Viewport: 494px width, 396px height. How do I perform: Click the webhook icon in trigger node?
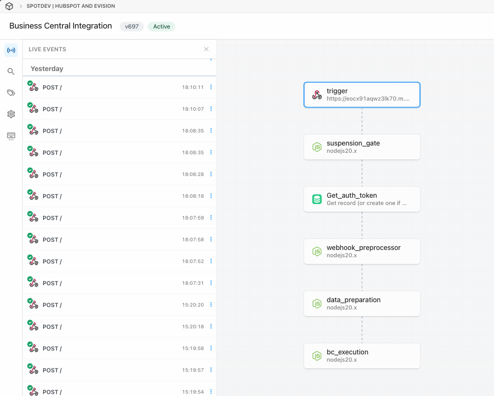pos(317,95)
